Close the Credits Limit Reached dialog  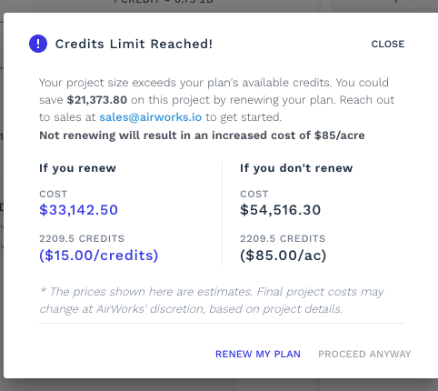(388, 44)
